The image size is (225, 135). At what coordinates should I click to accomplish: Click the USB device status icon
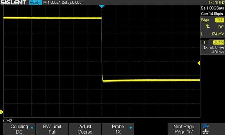[x=206, y=126]
